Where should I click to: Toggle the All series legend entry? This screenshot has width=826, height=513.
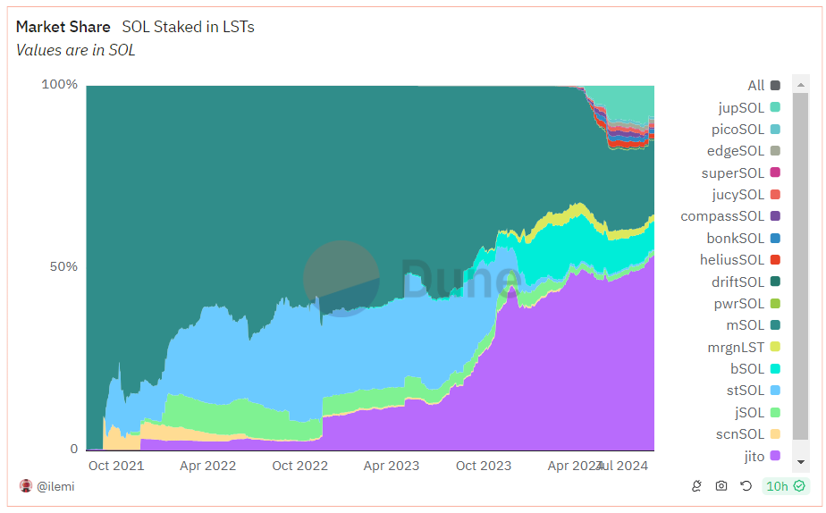[763, 85]
